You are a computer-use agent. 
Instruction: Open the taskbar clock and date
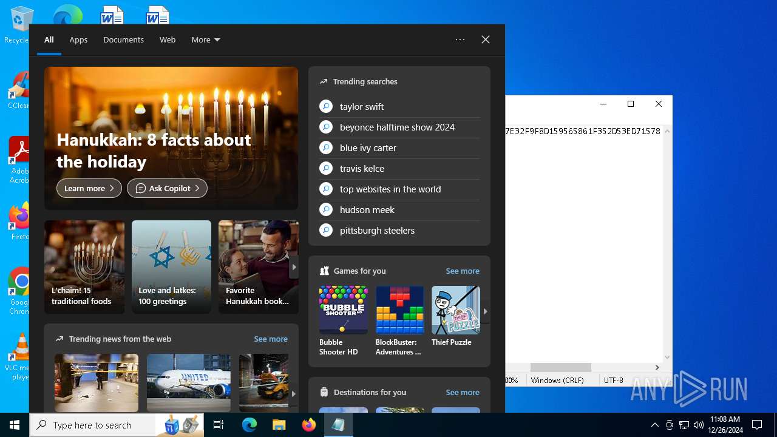725,425
